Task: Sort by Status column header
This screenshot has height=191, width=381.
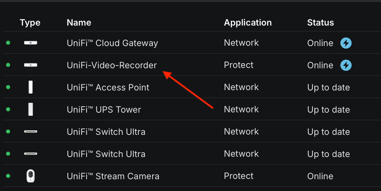Action: pyautogui.click(x=320, y=23)
